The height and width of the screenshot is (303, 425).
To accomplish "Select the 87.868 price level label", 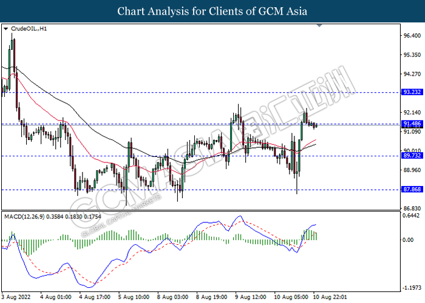I will pos(412,189).
